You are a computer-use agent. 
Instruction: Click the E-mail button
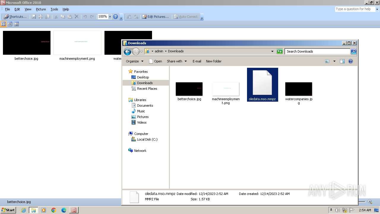(x=197, y=61)
